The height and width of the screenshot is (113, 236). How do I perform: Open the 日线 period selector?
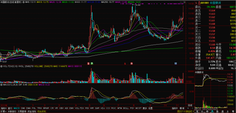click(x=190, y=105)
